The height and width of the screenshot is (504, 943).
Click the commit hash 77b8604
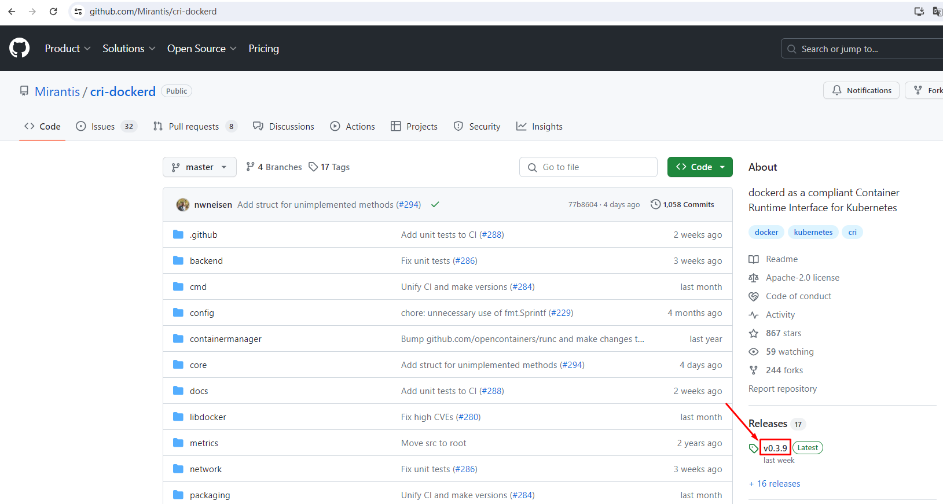[x=583, y=205]
